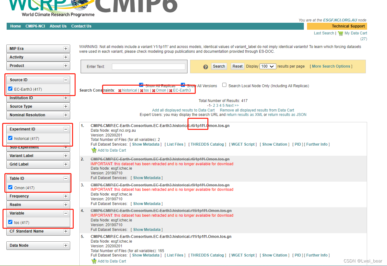Click Add all displayed results to Data Cart
Image resolution: width=387 pixels, height=266 pixels.
[183, 110]
